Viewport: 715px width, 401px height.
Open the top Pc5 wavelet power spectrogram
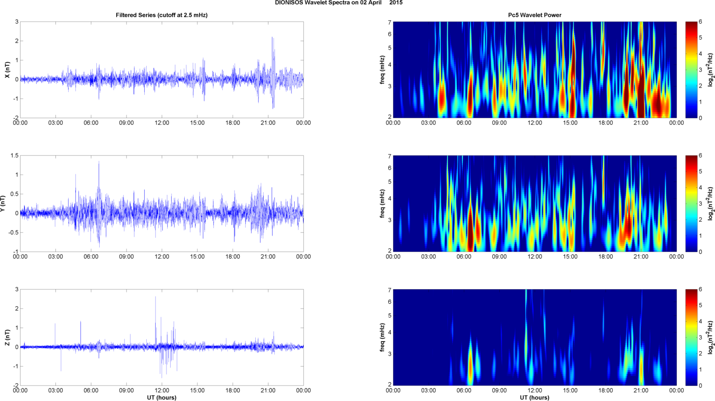(534, 69)
